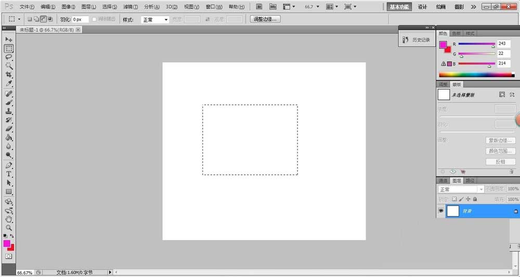520x277 pixels.
Task: Open the 滤镜 menu
Action: click(x=131, y=7)
